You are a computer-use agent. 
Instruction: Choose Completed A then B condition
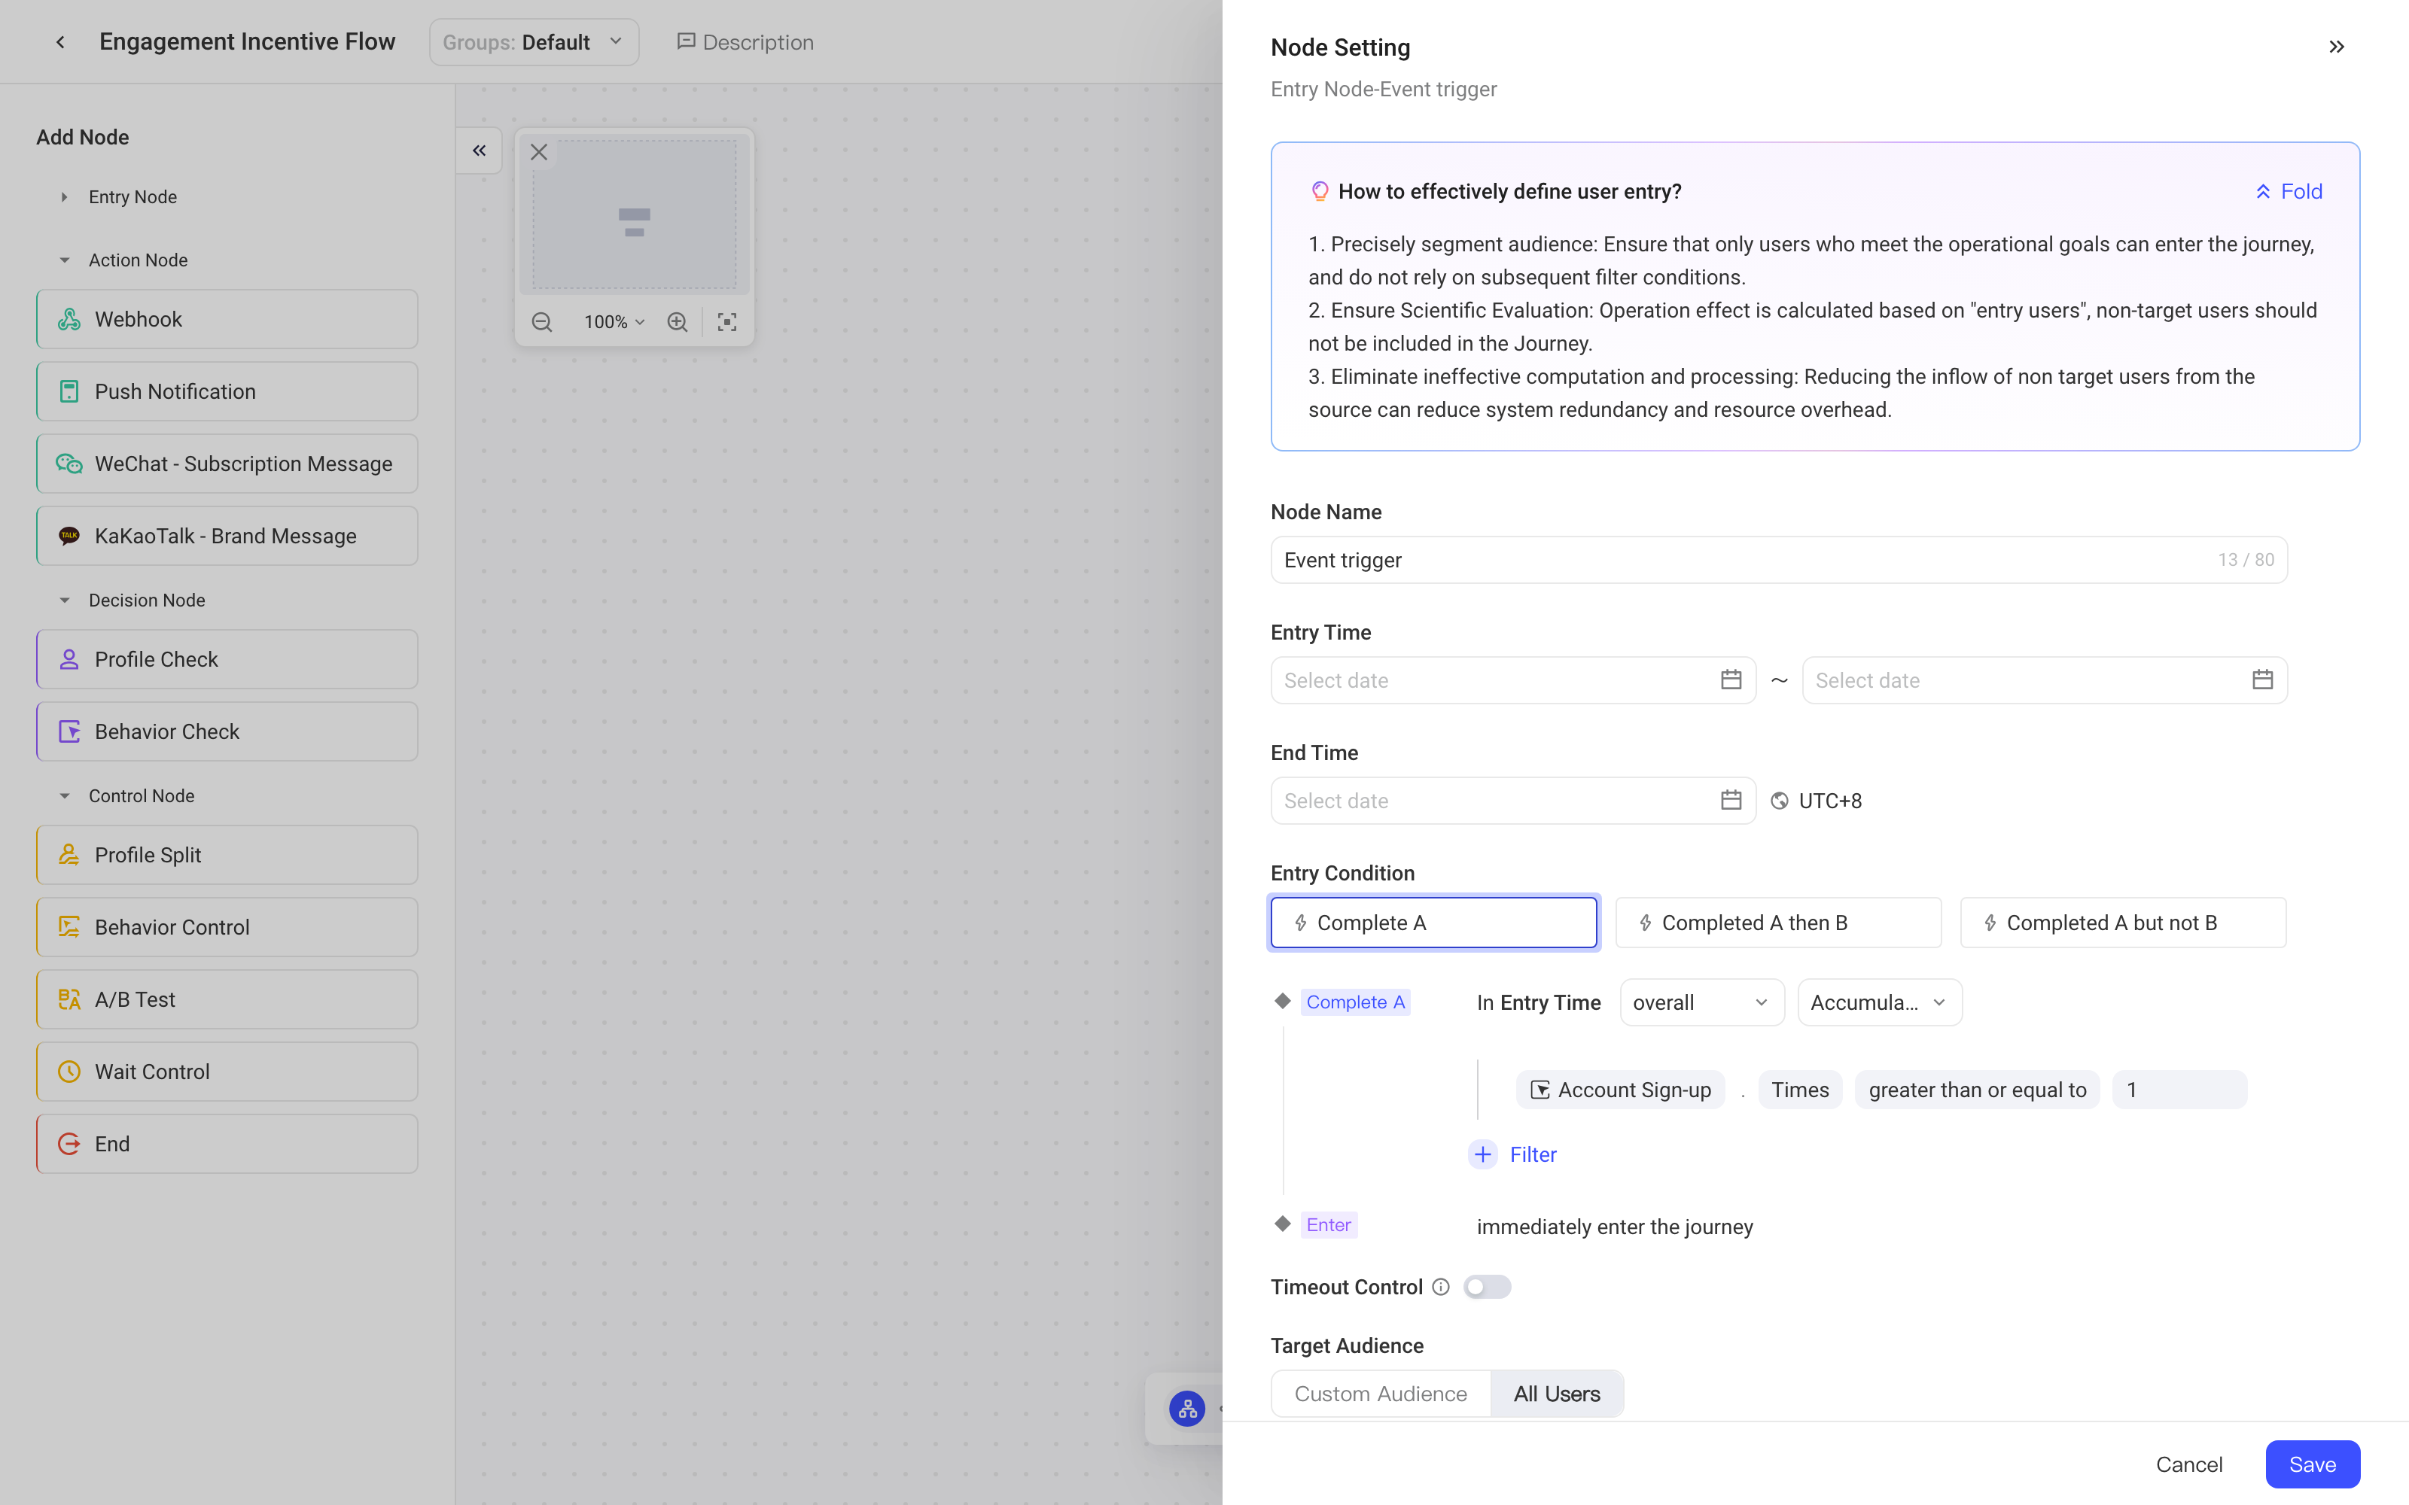coord(1778,923)
